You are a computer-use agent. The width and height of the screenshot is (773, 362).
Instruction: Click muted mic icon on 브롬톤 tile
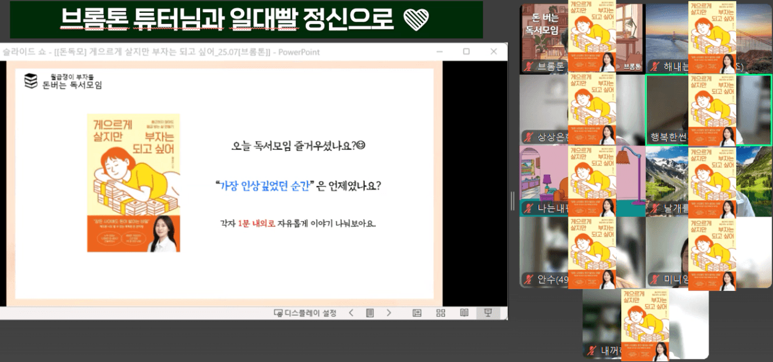point(529,66)
